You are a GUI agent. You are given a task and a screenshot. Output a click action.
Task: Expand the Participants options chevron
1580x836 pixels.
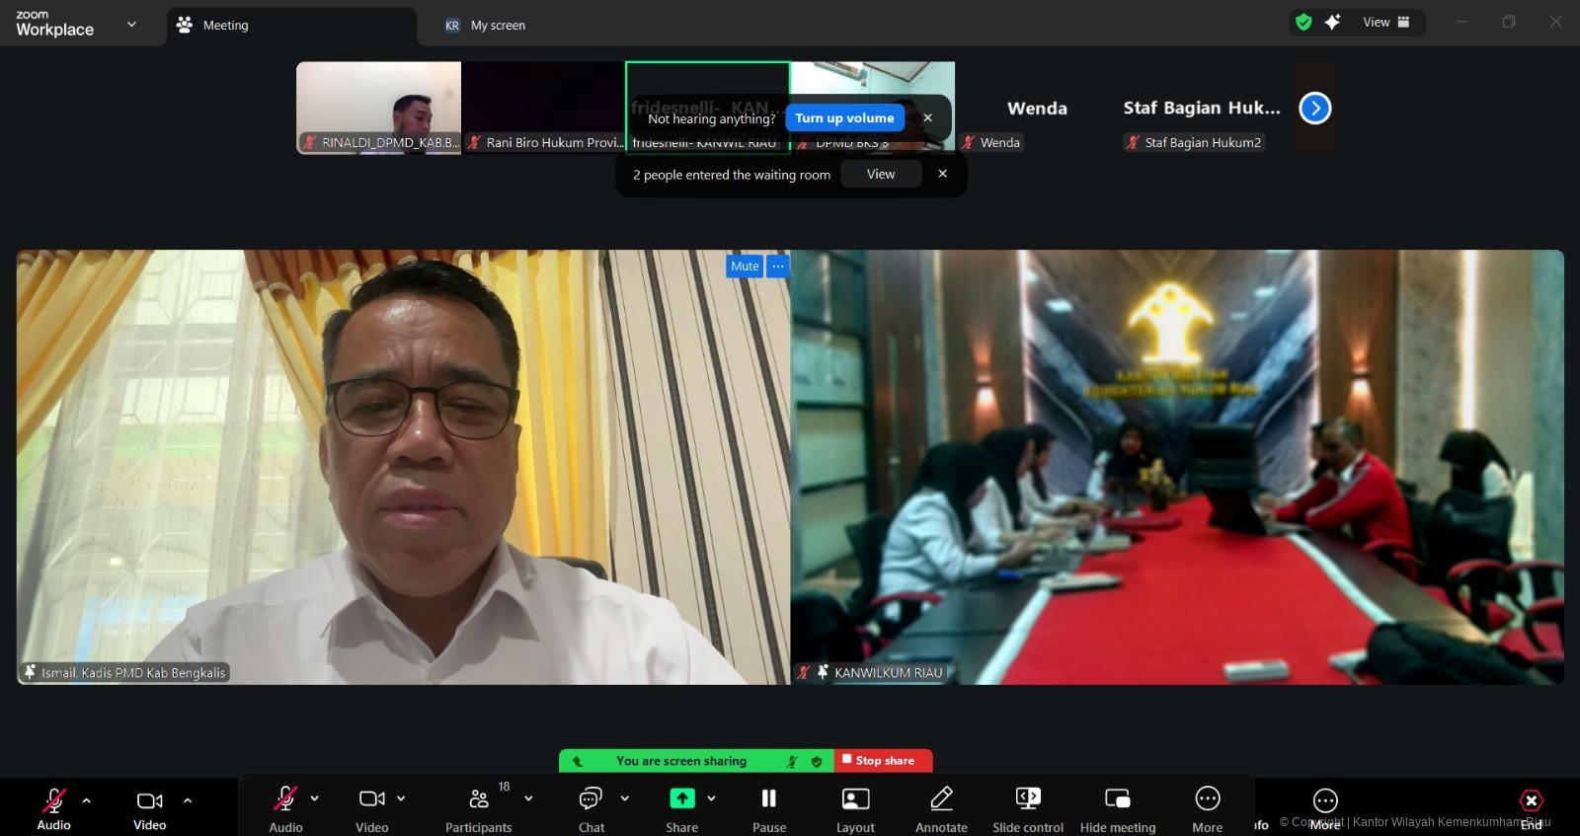tap(528, 798)
